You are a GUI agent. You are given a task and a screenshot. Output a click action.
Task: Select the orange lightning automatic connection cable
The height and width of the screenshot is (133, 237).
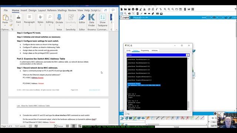pos(148,118)
